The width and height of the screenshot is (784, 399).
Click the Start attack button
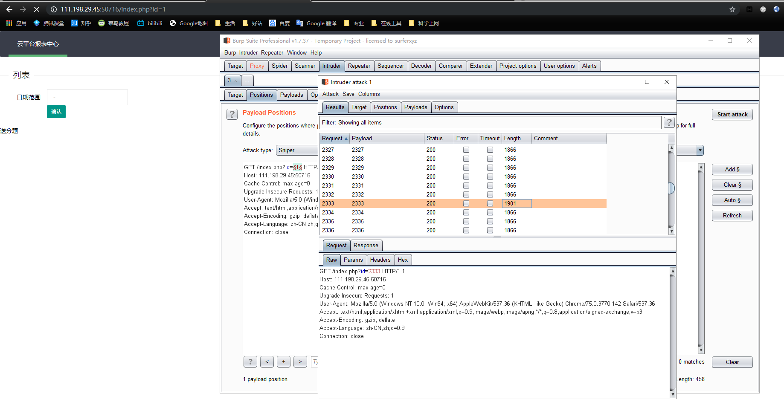tap(732, 114)
